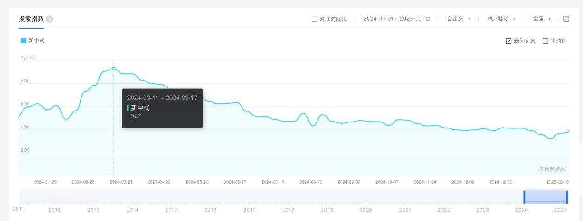Click the date range 2024-01-01 ~ 2025-02-12

pyautogui.click(x=397, y=19)
